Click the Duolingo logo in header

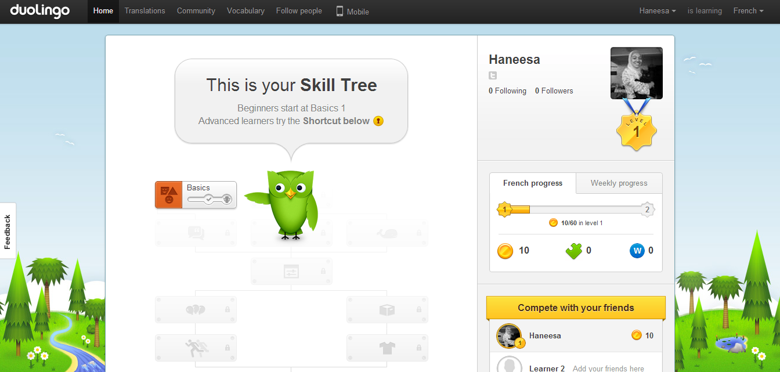click(40, 11)
